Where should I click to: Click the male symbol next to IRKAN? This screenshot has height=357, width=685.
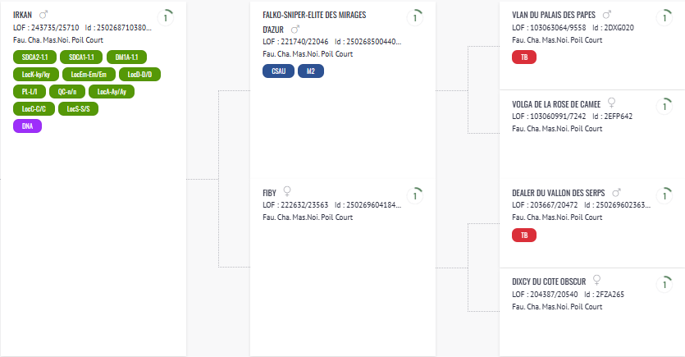(43, 15)
